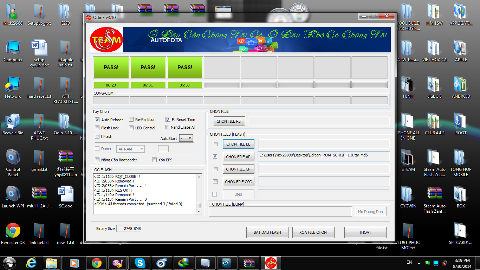This screenshot has width=480, height=270.
Task: Click the 06:30 progress bar
Action: (185, 85)
